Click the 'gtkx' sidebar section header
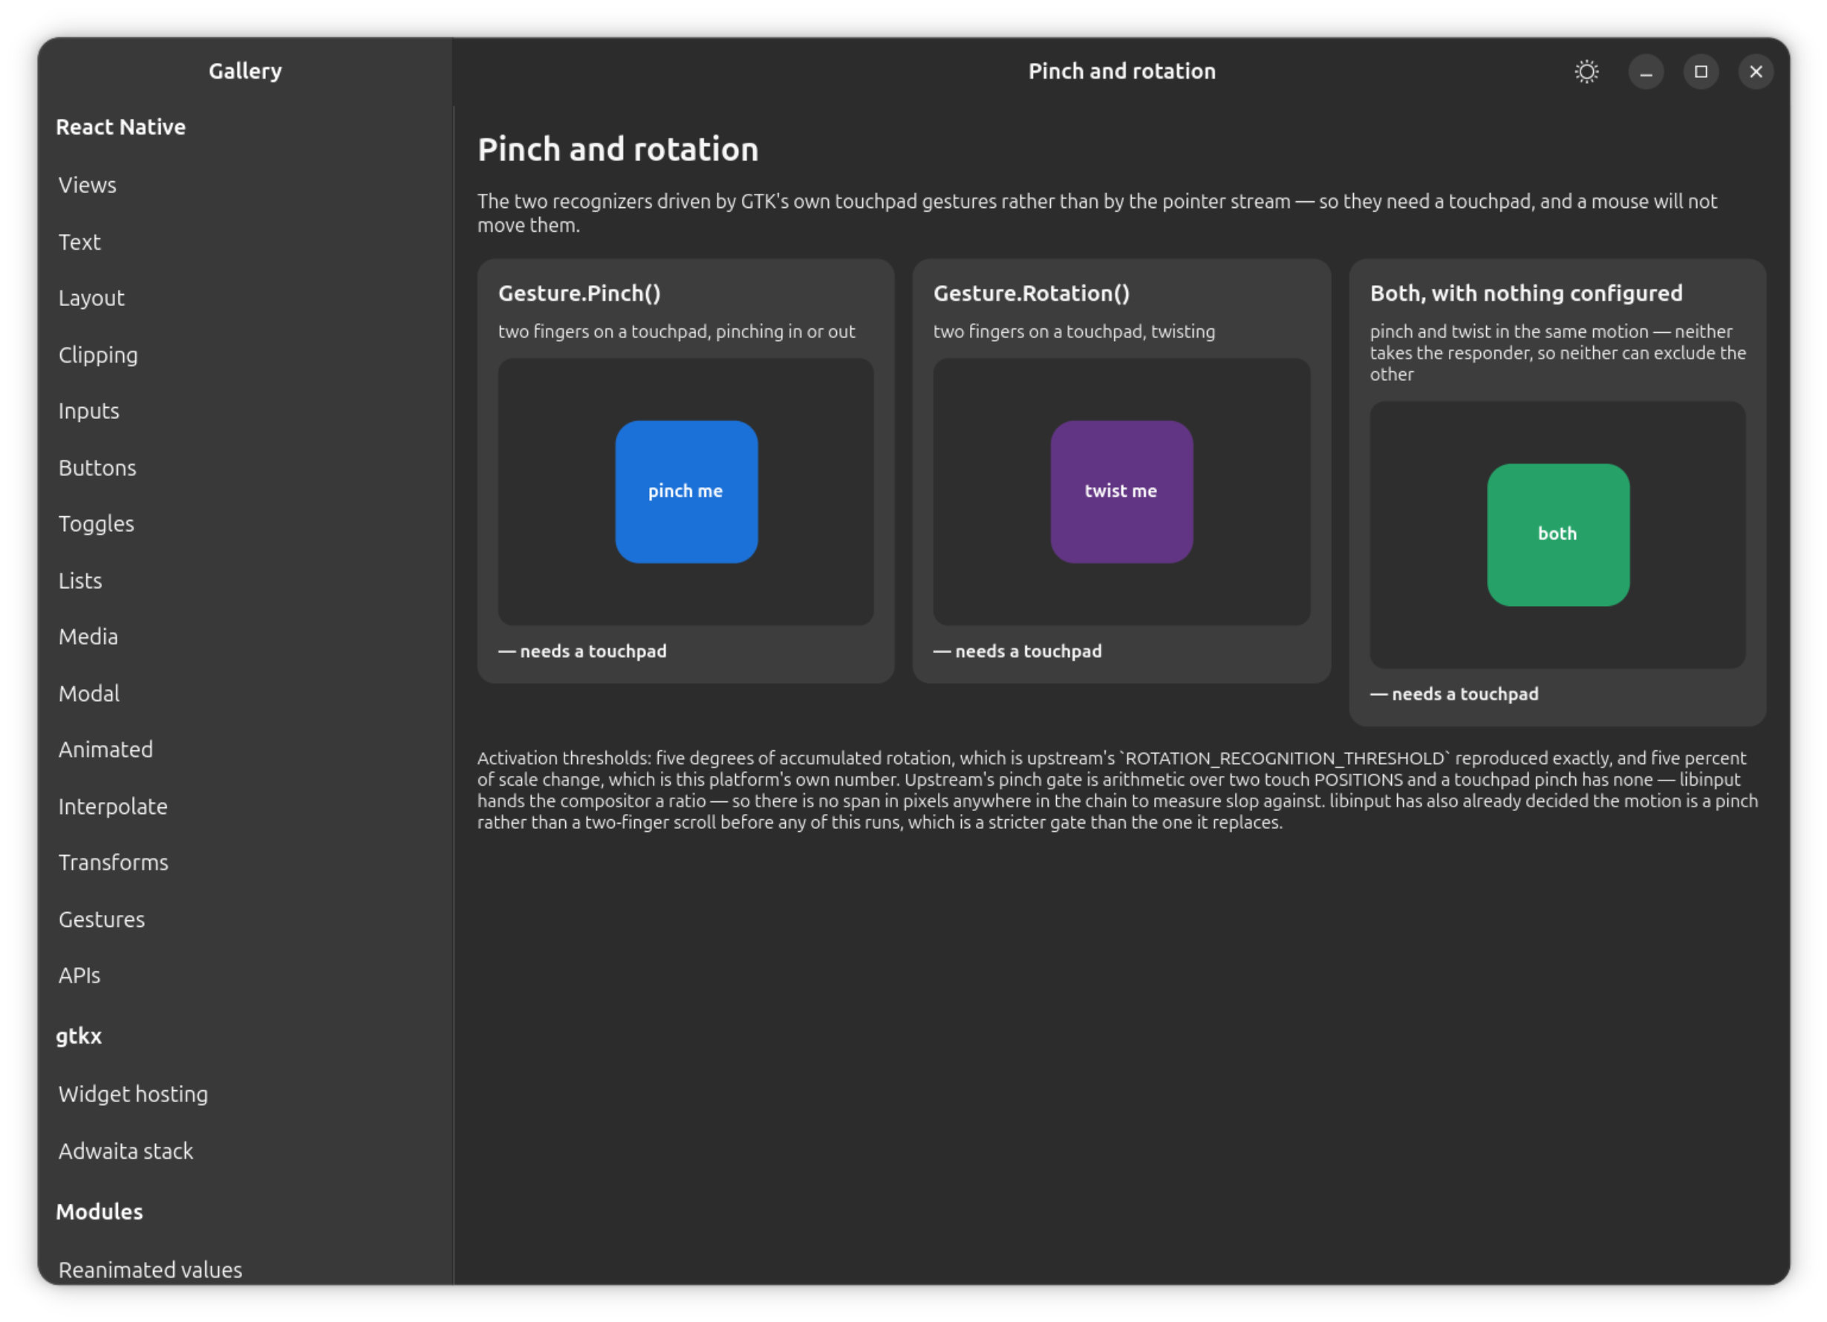This screenshot has width=1827, height=1322. coord(79,1036)
